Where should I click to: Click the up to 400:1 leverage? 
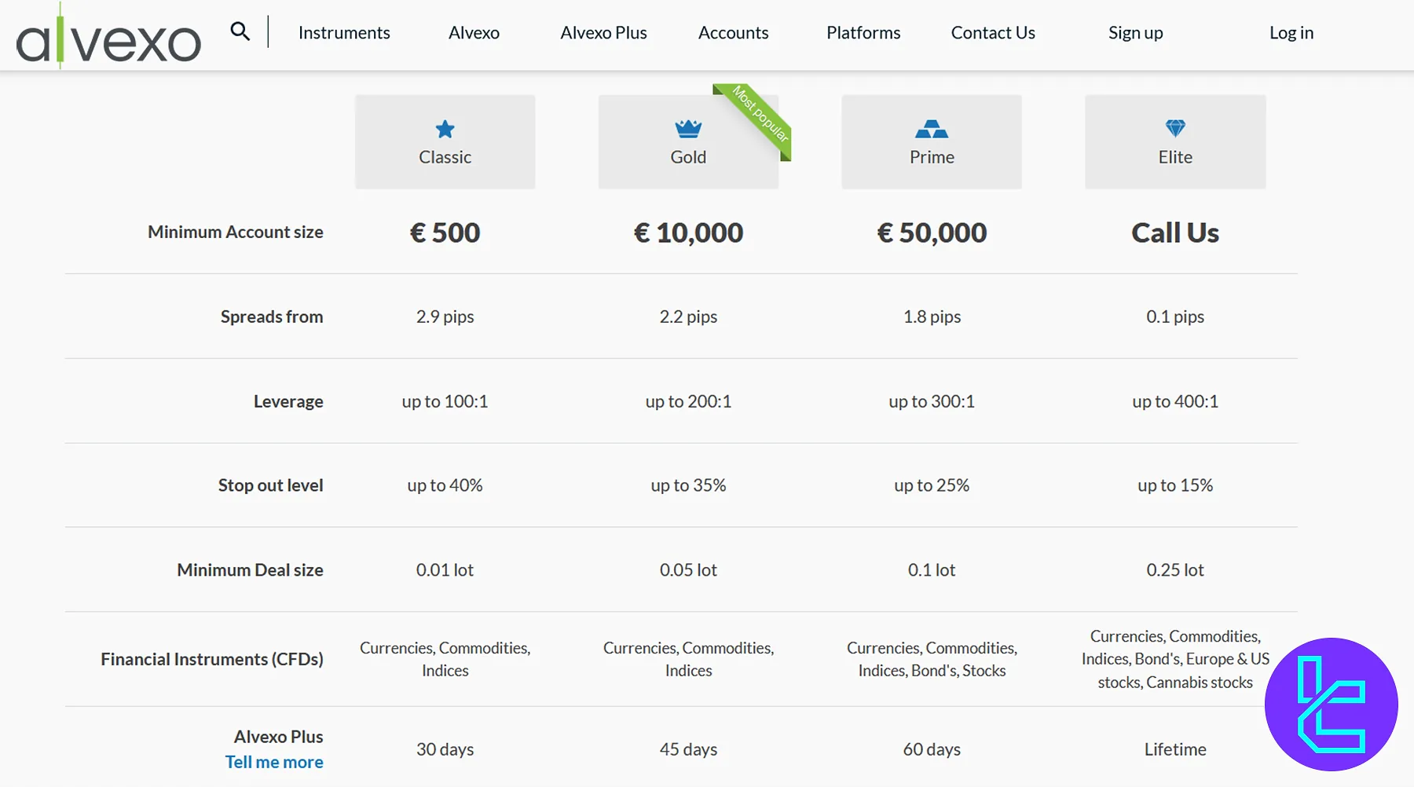click(1175, 401)
